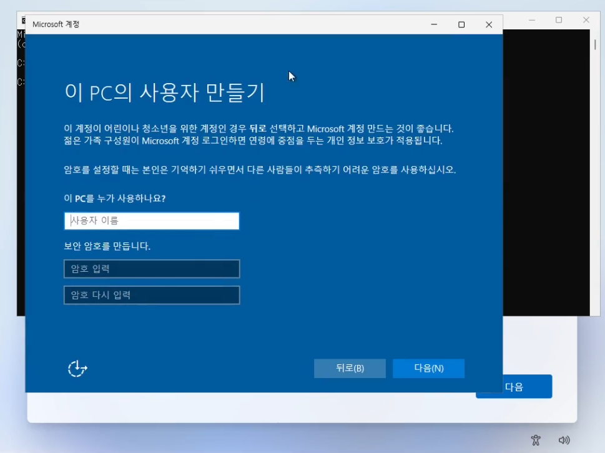Image resolution: width=605 pixels, height=453 pixels.
Task: Click the 뒤로(B) back button
Action: point(350,368)
